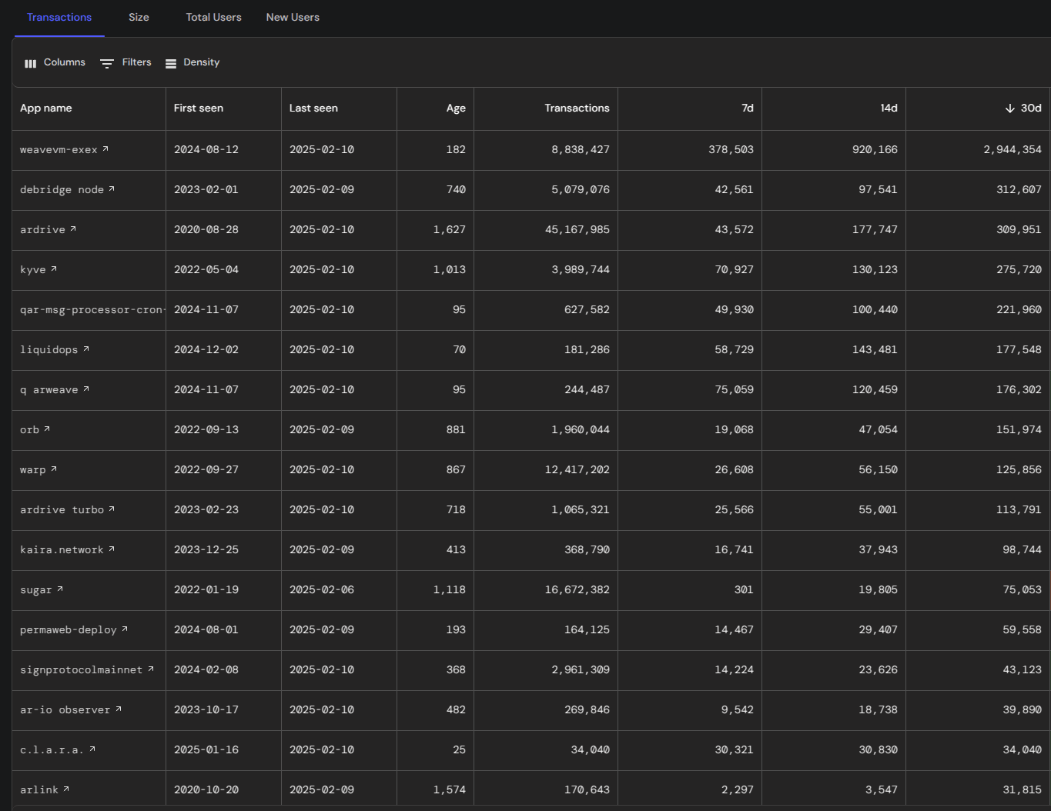
Task: Select transactions value 12,417,202 for warp
Action: click(x=577, y=469)
